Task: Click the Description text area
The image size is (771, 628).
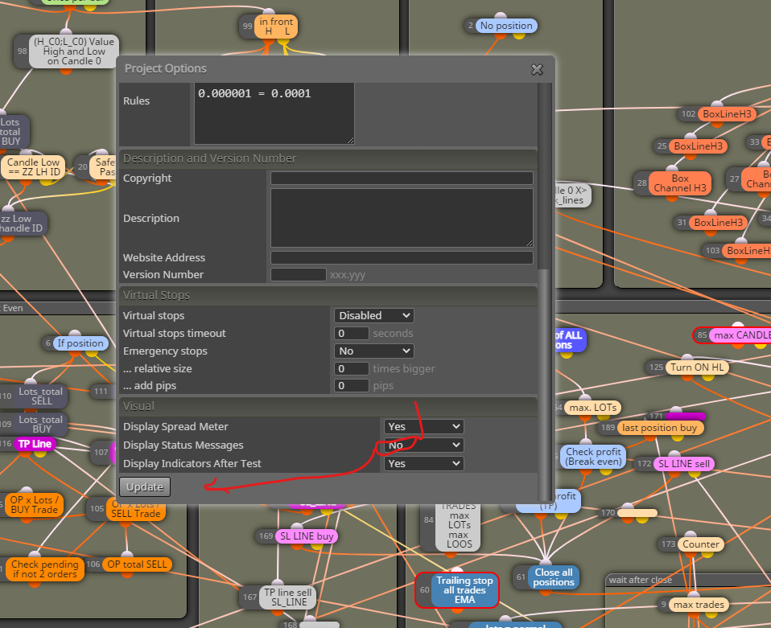Action: 402,218
